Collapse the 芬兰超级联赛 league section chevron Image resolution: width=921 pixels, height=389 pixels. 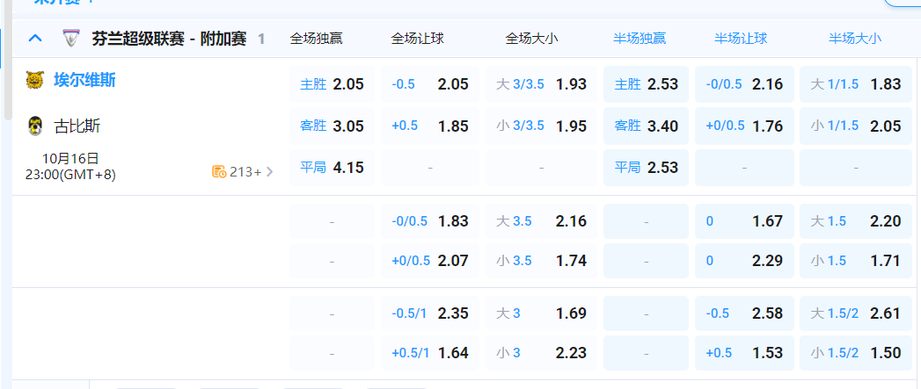tap(35, 38)
